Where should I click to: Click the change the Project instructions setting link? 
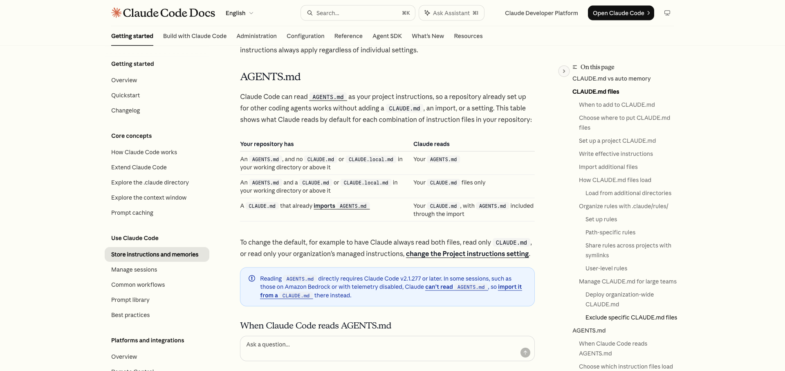(x=467, y=254)
